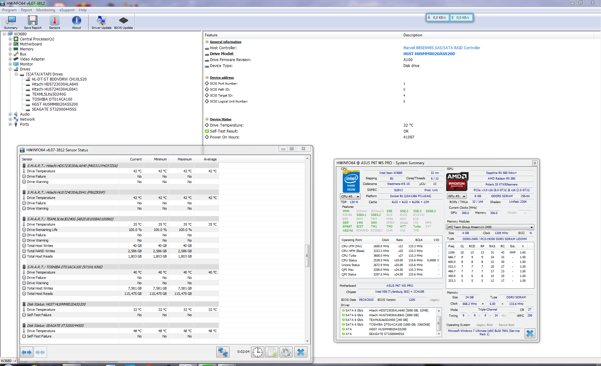
Task: Select the Bus tree item
Action: pos(23,54)
